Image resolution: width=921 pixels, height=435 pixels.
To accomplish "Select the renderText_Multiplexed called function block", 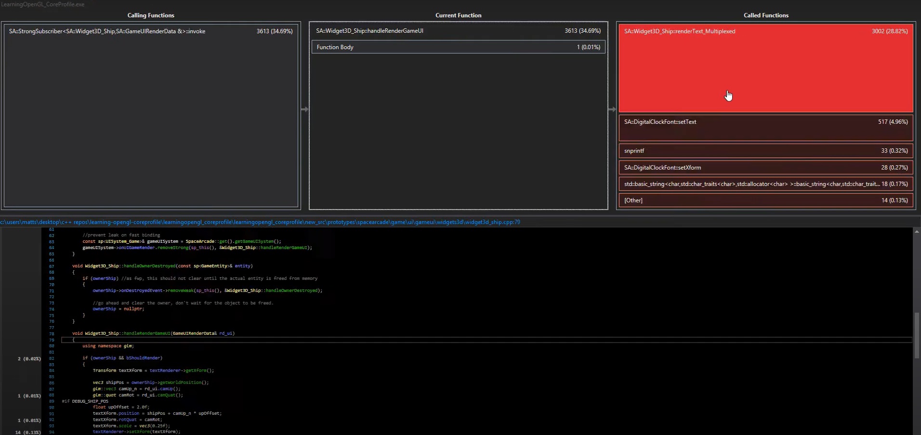I will click(766, 68).
